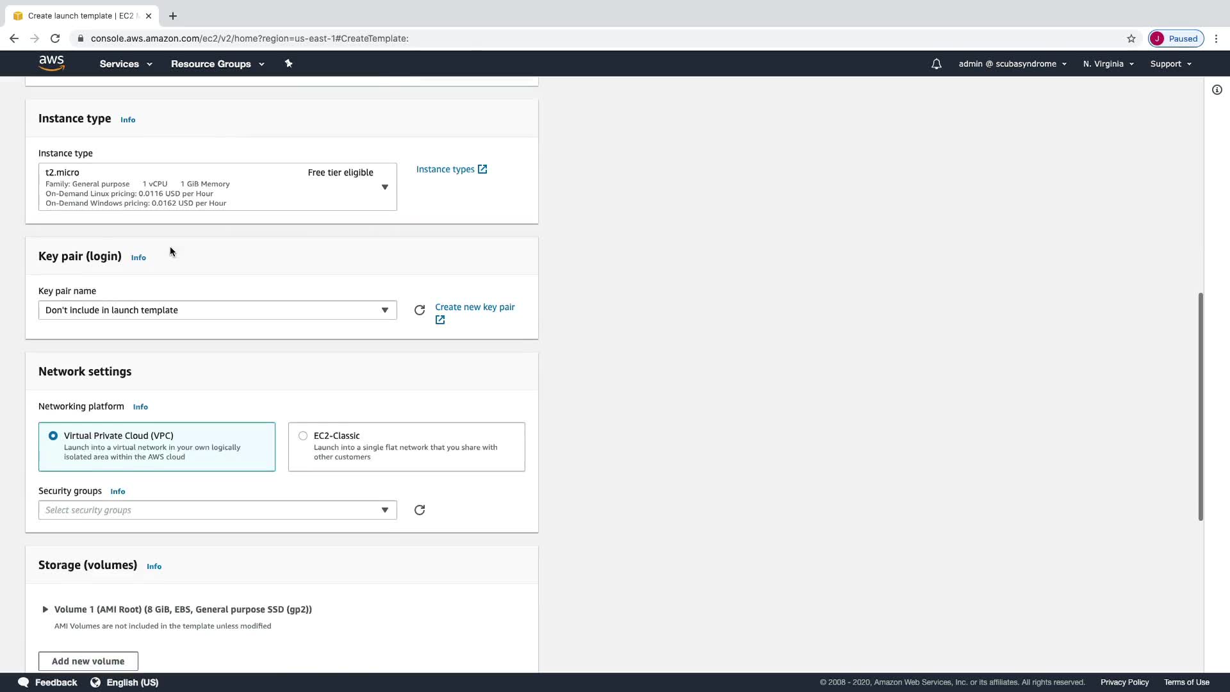Screen dimensions: 1230x692
Task: Open the Services menu
Action: pyautogui.click(x=126, y=64)
